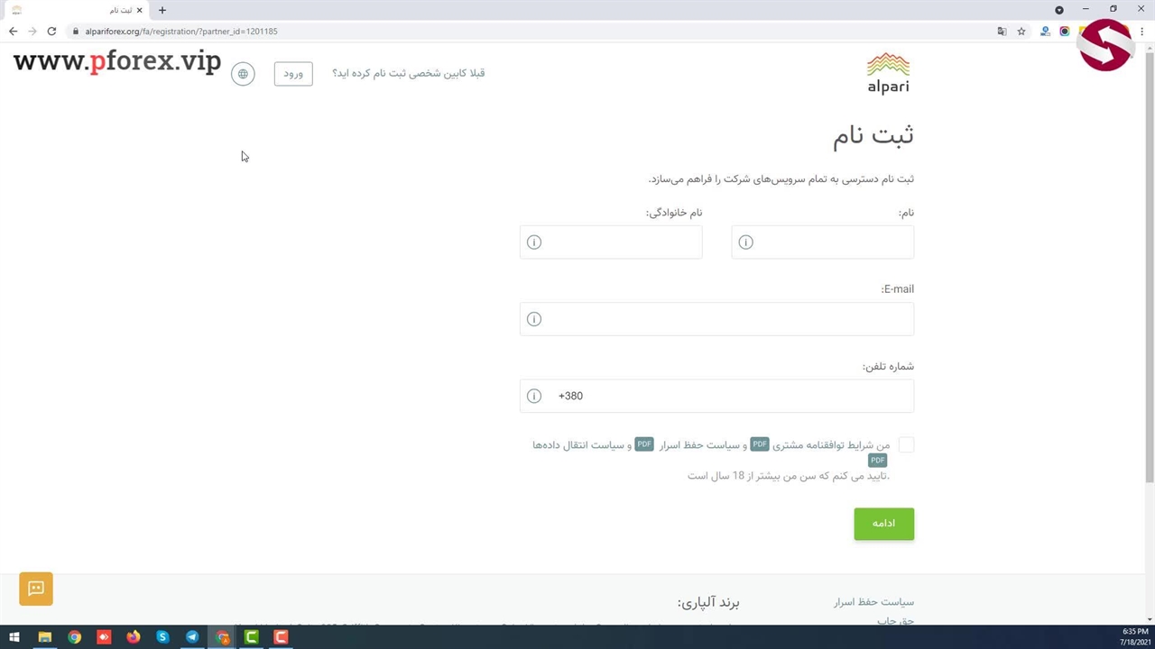This screenshot has width=1155, height=649.
Task: Click the سیاست حفظ اسرار footer link
Action: pyautogui.click(x=873, y=602)
